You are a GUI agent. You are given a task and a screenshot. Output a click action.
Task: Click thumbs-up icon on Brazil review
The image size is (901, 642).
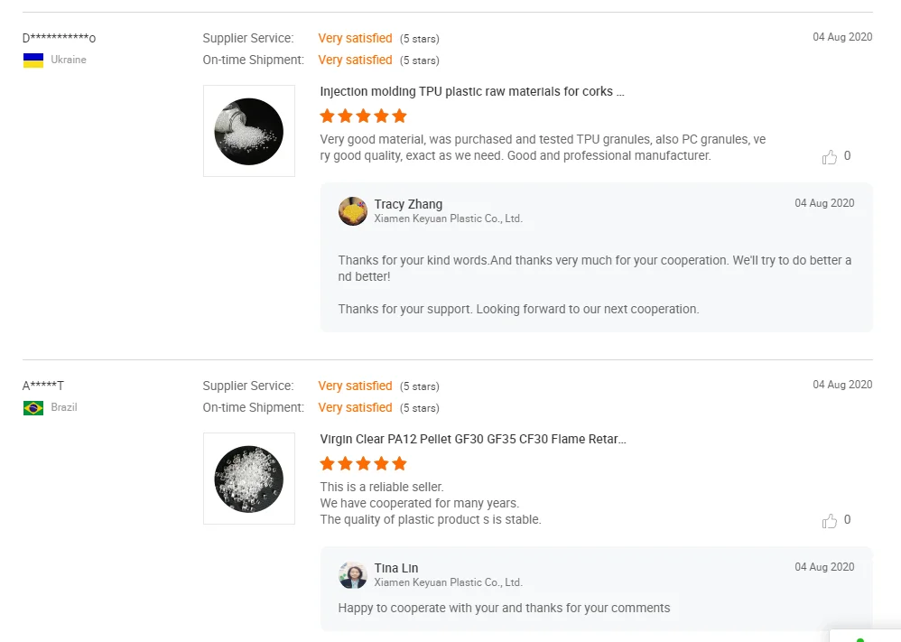(x=830, y=521)
